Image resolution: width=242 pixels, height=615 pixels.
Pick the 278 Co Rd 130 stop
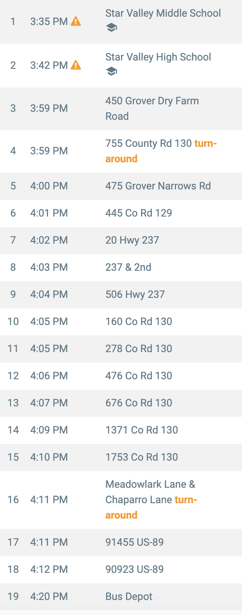(121, 349)
